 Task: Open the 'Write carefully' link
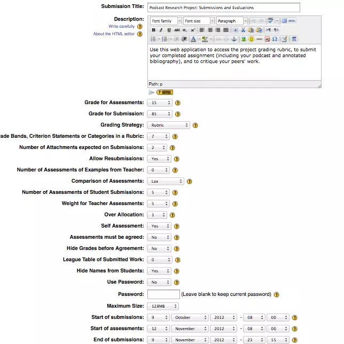122,26
